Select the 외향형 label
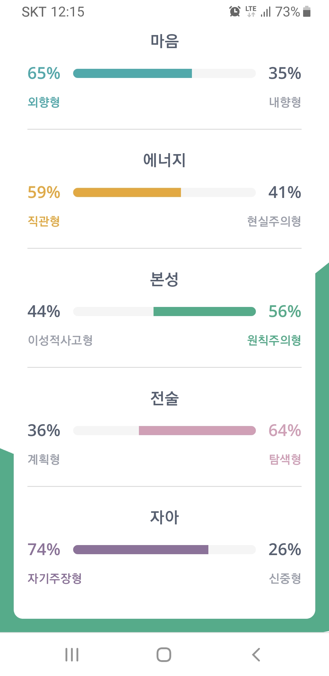 coord(44,102)
